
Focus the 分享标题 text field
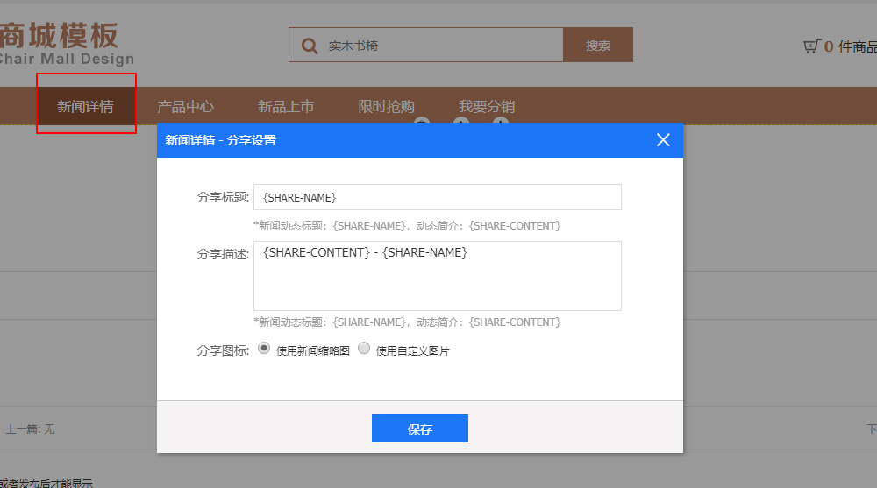point(437,197)
